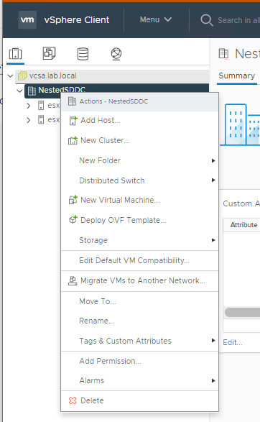
Task: Click the Search in all environments field
Action: pyautogui.click(x=238, y=20)
